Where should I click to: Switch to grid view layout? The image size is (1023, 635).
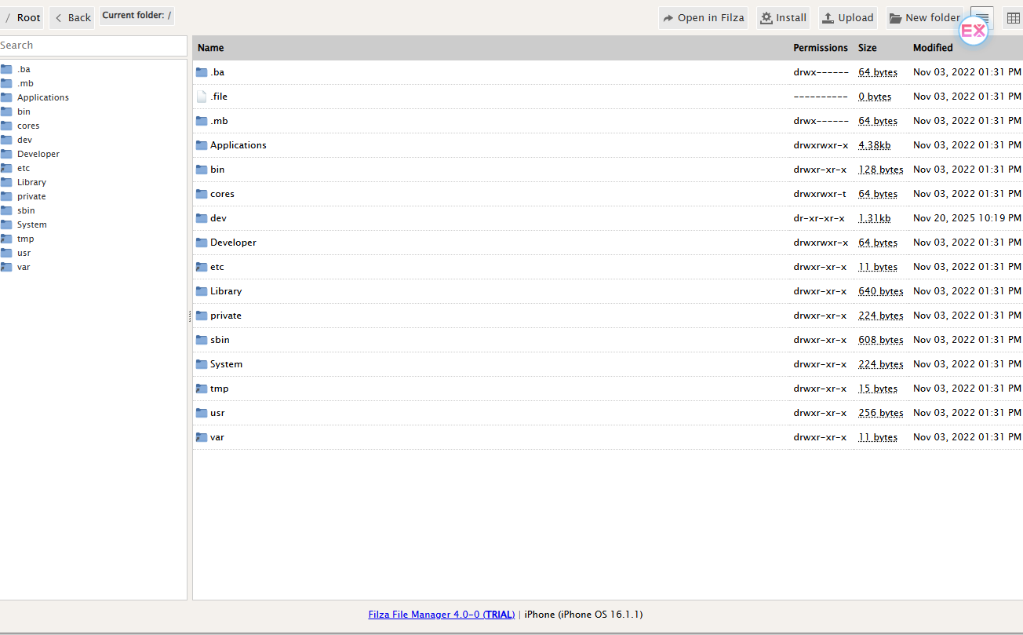pos(1013,18)
